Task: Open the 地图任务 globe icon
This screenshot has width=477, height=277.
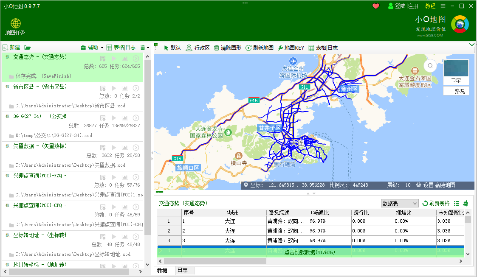Action: point(15,24)
